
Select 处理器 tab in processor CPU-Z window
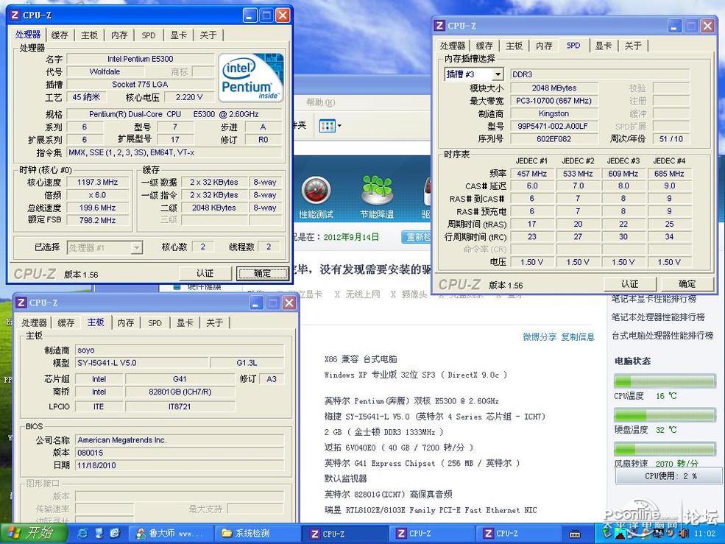28,35
